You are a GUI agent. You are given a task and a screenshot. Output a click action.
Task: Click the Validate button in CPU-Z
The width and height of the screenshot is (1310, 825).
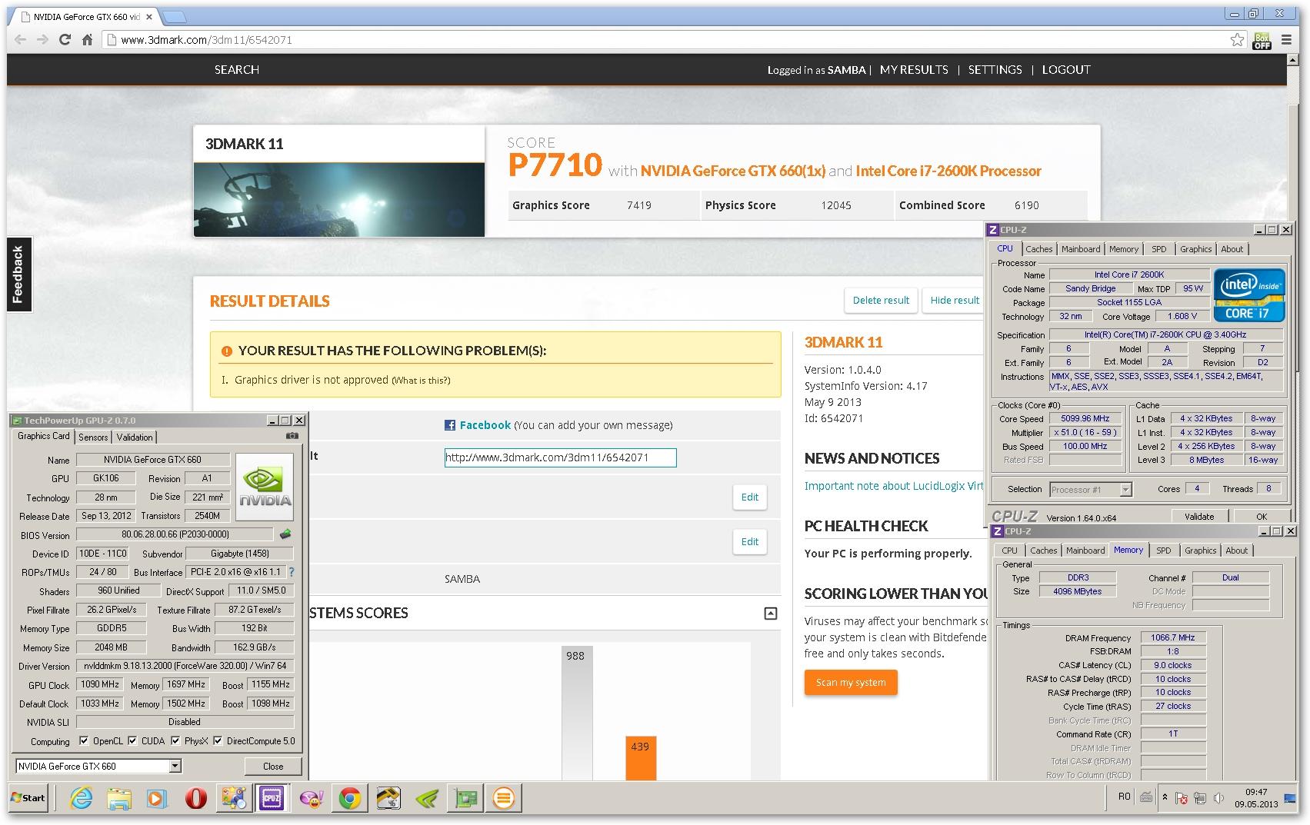point(1199,517)
